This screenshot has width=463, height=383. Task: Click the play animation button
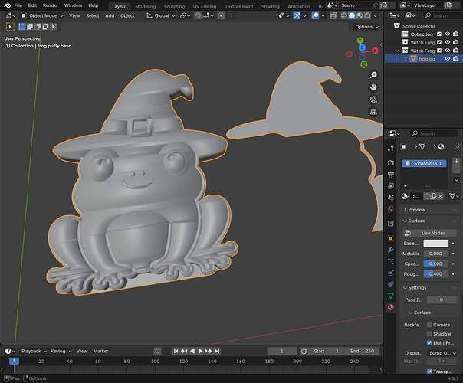click(x=201, y=351)
